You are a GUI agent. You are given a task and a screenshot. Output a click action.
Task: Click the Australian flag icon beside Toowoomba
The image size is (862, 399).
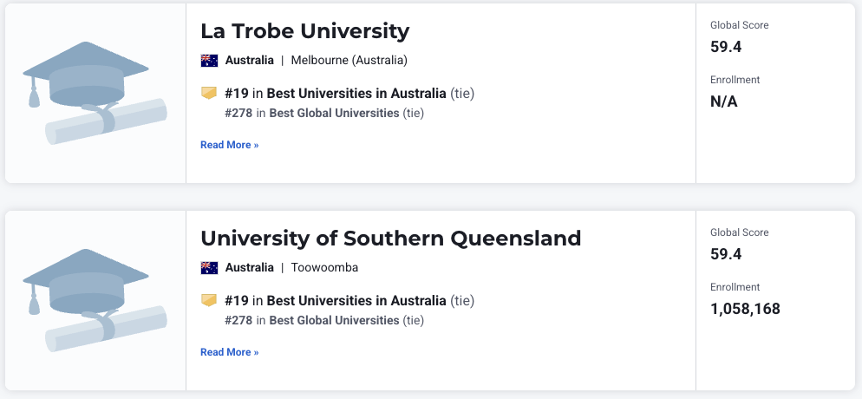pos(209,268)
